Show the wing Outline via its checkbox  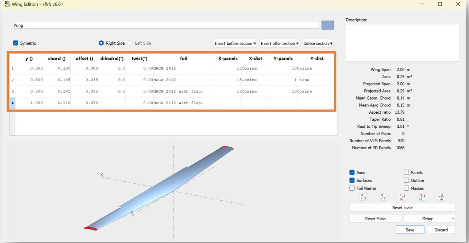[406, 180]
